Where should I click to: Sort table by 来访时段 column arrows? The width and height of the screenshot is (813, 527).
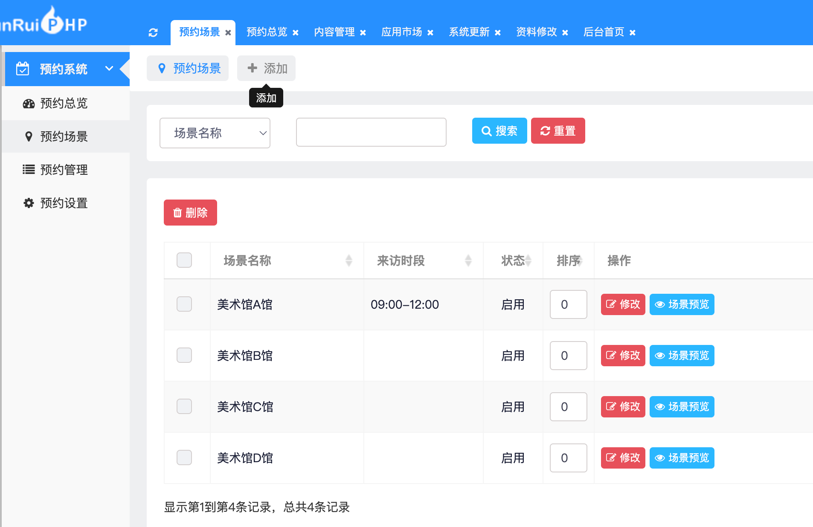tap(468, 261)
